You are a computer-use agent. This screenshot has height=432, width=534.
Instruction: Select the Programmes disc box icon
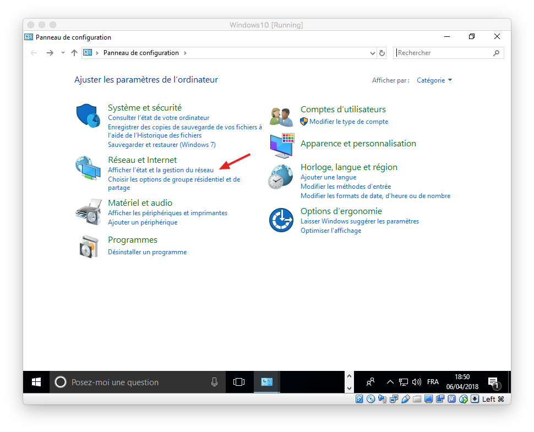89,247
